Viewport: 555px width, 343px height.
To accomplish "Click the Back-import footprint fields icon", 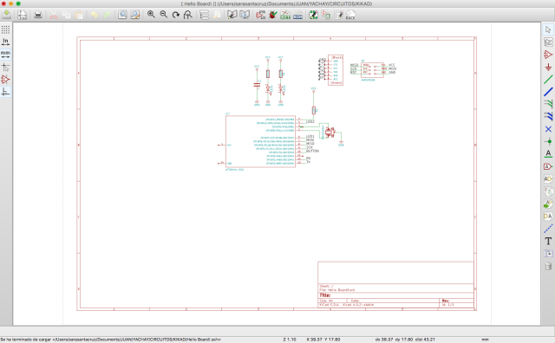I will (350, 15).
